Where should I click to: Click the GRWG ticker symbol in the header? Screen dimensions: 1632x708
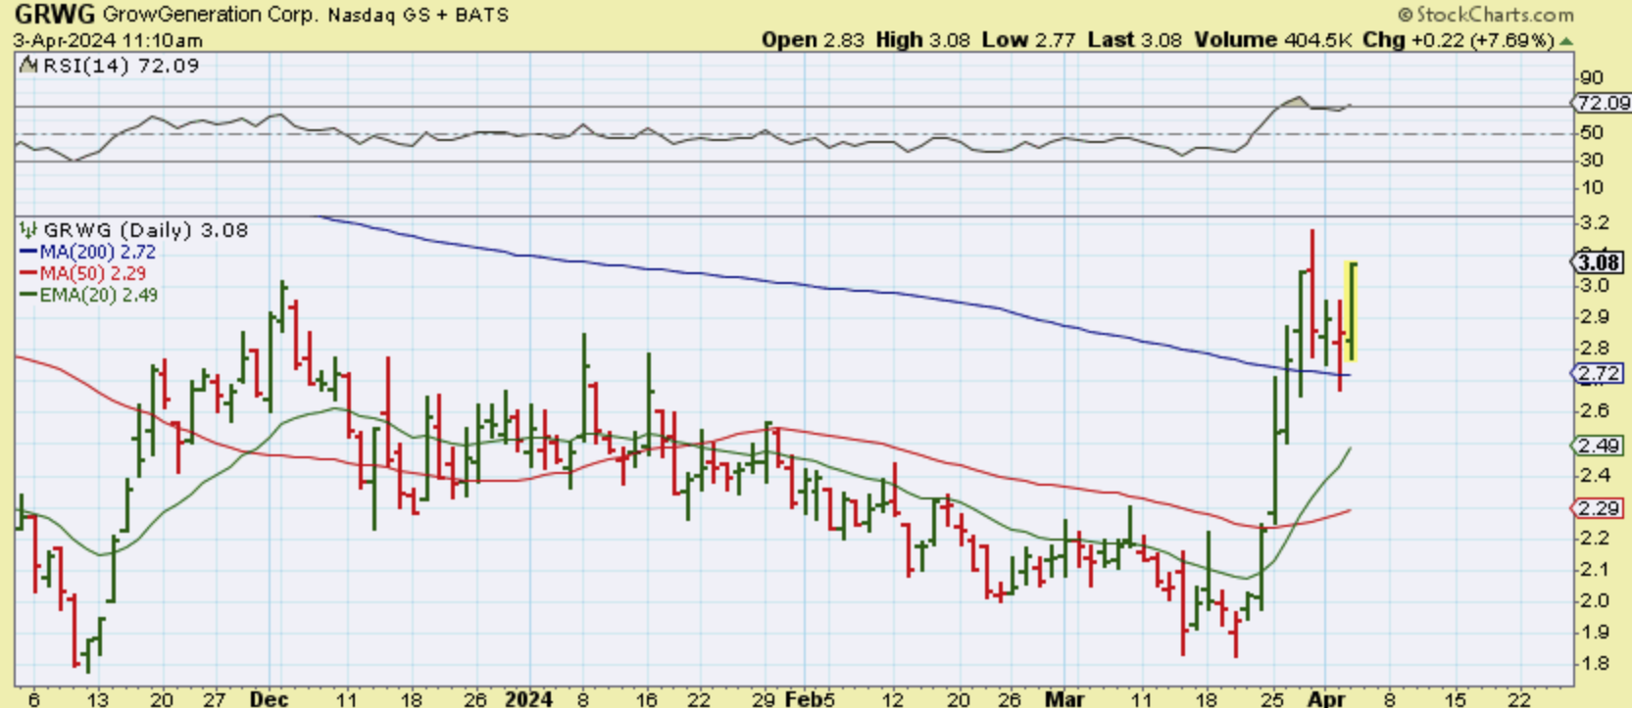(54, 15)
